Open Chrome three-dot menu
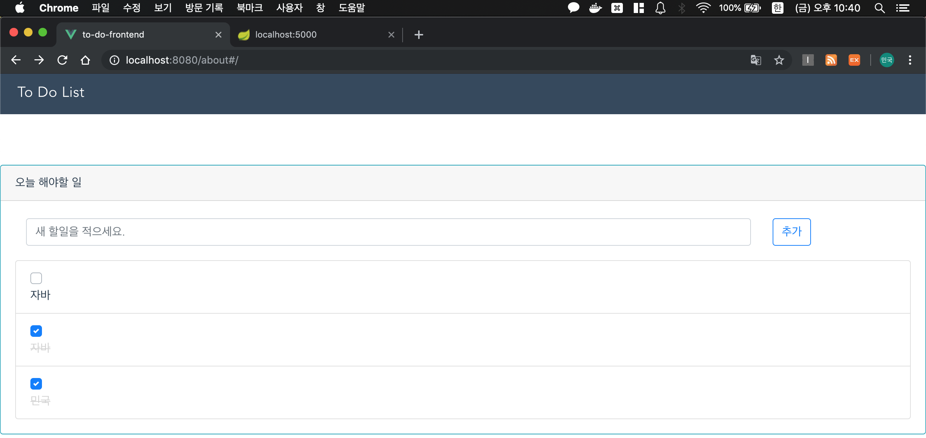 click(x=910, y=60)
